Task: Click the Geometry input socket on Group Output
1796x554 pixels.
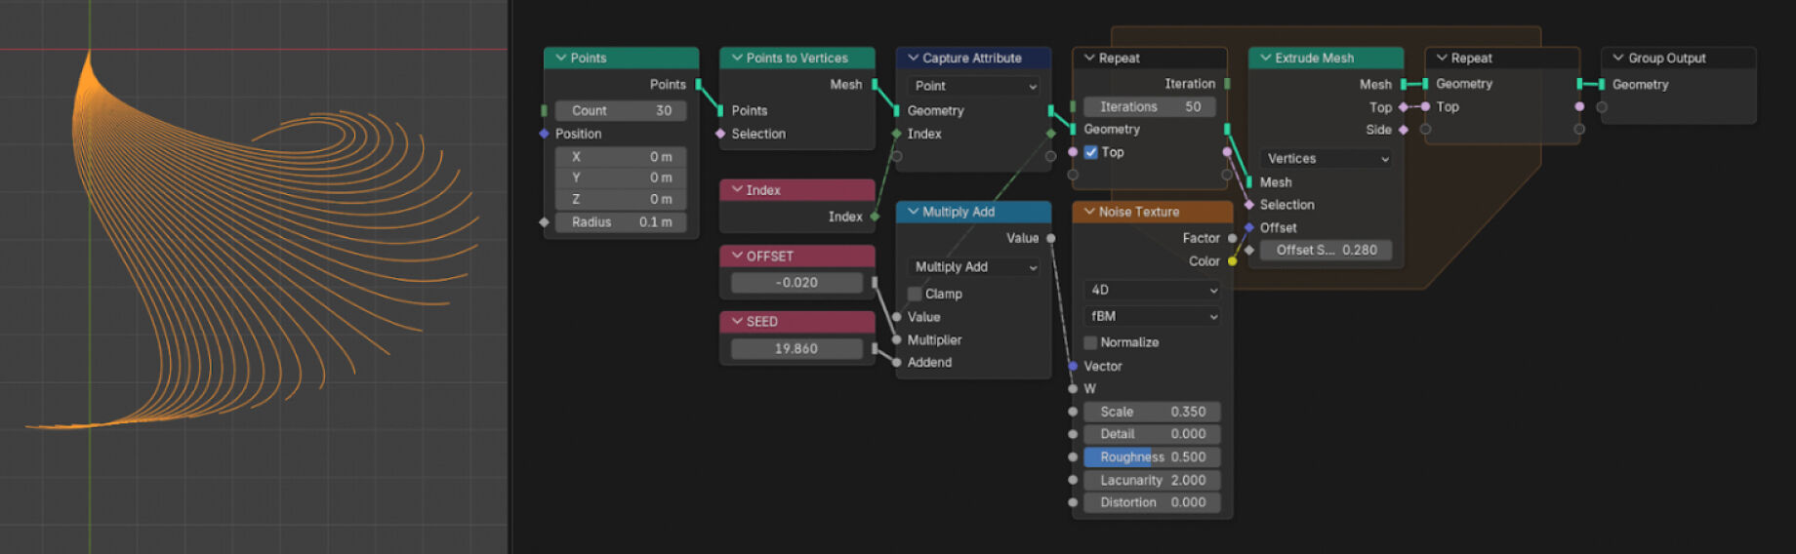Action: coord(1602,85)
